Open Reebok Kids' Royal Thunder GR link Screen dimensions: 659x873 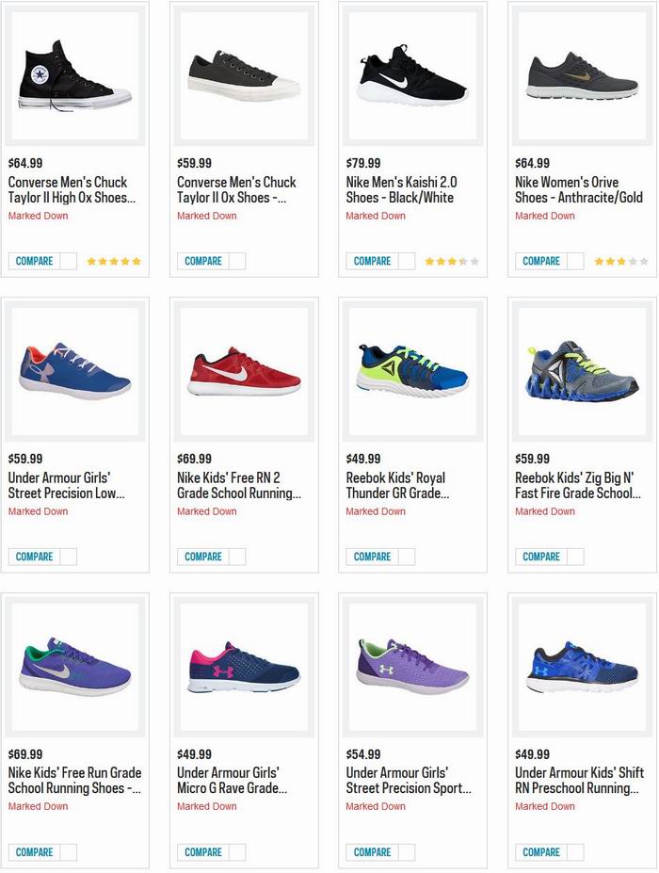tap(397, 485)
